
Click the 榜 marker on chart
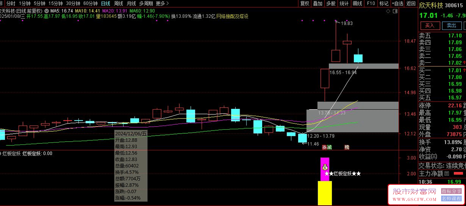[x=346, y=147]
